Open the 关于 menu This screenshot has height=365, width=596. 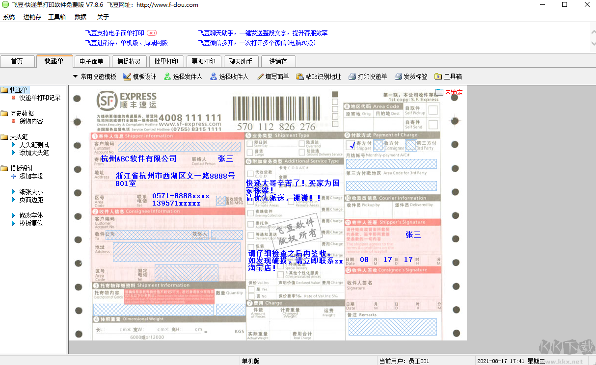[x=103, y=17]
